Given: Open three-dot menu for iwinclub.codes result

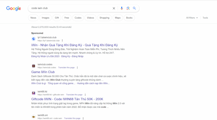Looking at the screenshot, I should point(77,68).
